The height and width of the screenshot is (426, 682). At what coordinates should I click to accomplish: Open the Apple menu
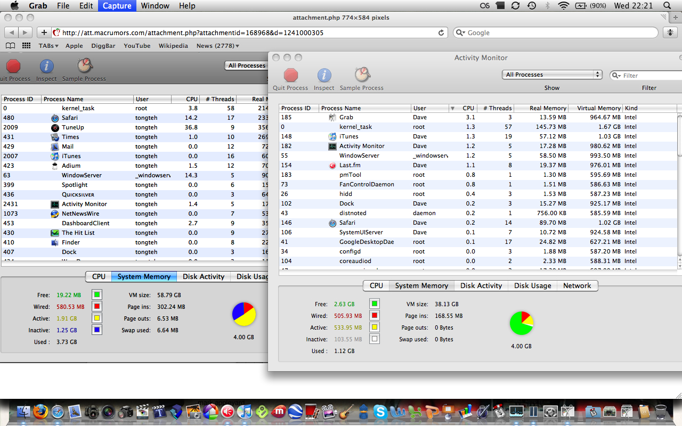point(14,6)
